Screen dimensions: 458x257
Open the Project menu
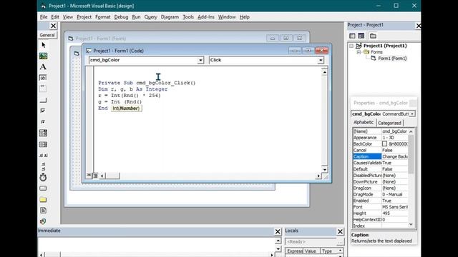(x=84, y=17)
